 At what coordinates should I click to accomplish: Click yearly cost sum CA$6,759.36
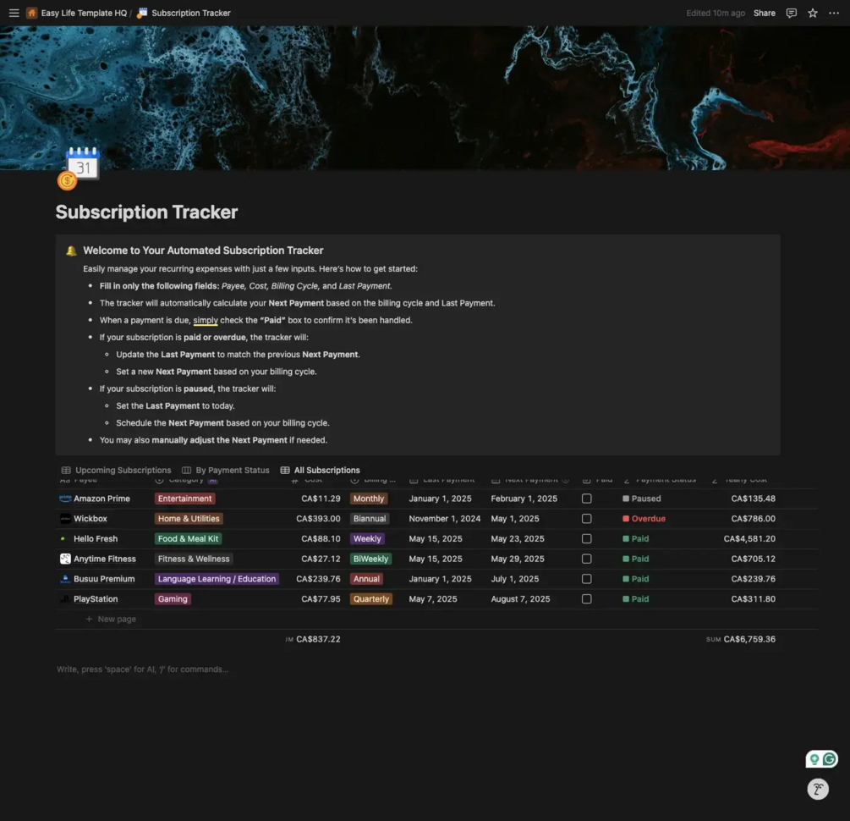(749, 639)
